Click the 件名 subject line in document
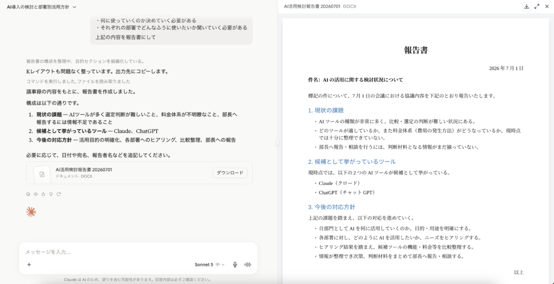The width and height of the screenshot is (554, 284). (x=355, y=80)
